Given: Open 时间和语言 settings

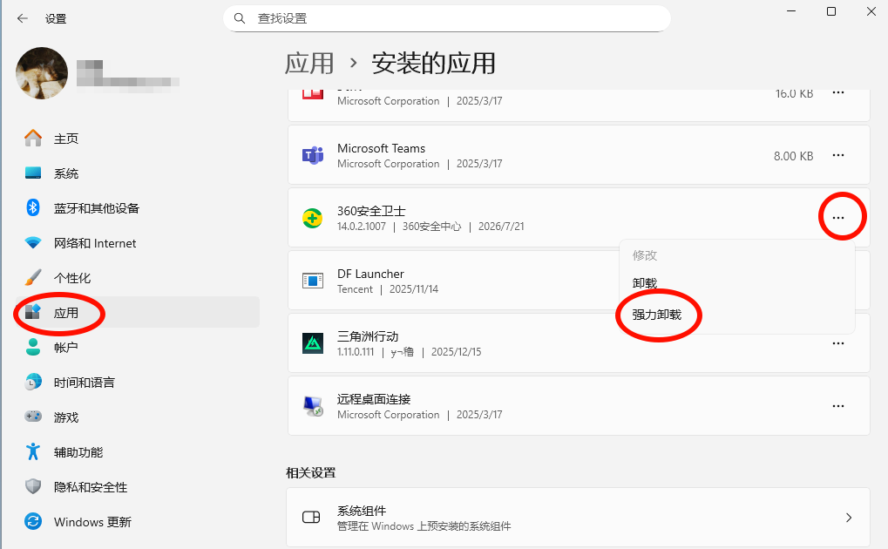Looking at the screenshot, I should coord(137,383).
